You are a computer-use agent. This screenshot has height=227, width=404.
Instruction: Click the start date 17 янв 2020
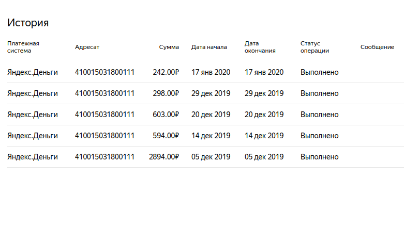211,72
